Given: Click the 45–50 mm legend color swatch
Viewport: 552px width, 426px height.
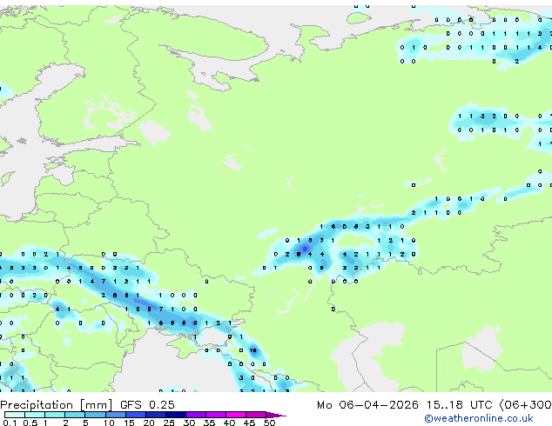Looking at the screenshot, I should point(256,415).
